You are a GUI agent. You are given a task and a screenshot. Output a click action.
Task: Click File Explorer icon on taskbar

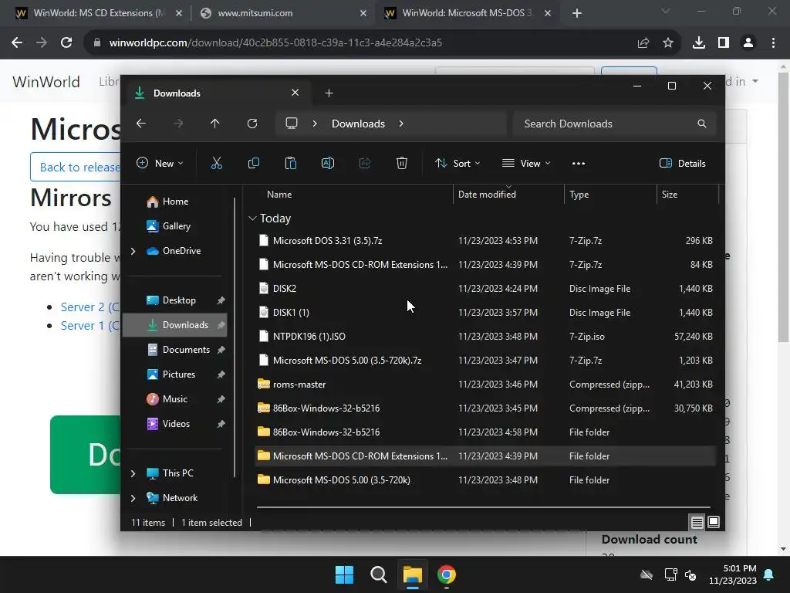pyautogui.click(x=412, y=574)
